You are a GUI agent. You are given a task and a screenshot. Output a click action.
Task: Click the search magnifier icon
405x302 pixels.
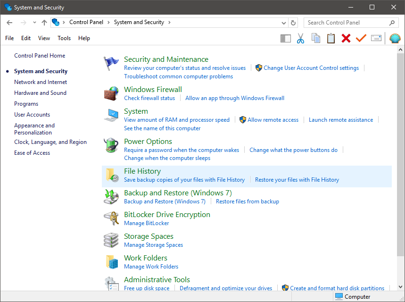[x=392, y=23]
